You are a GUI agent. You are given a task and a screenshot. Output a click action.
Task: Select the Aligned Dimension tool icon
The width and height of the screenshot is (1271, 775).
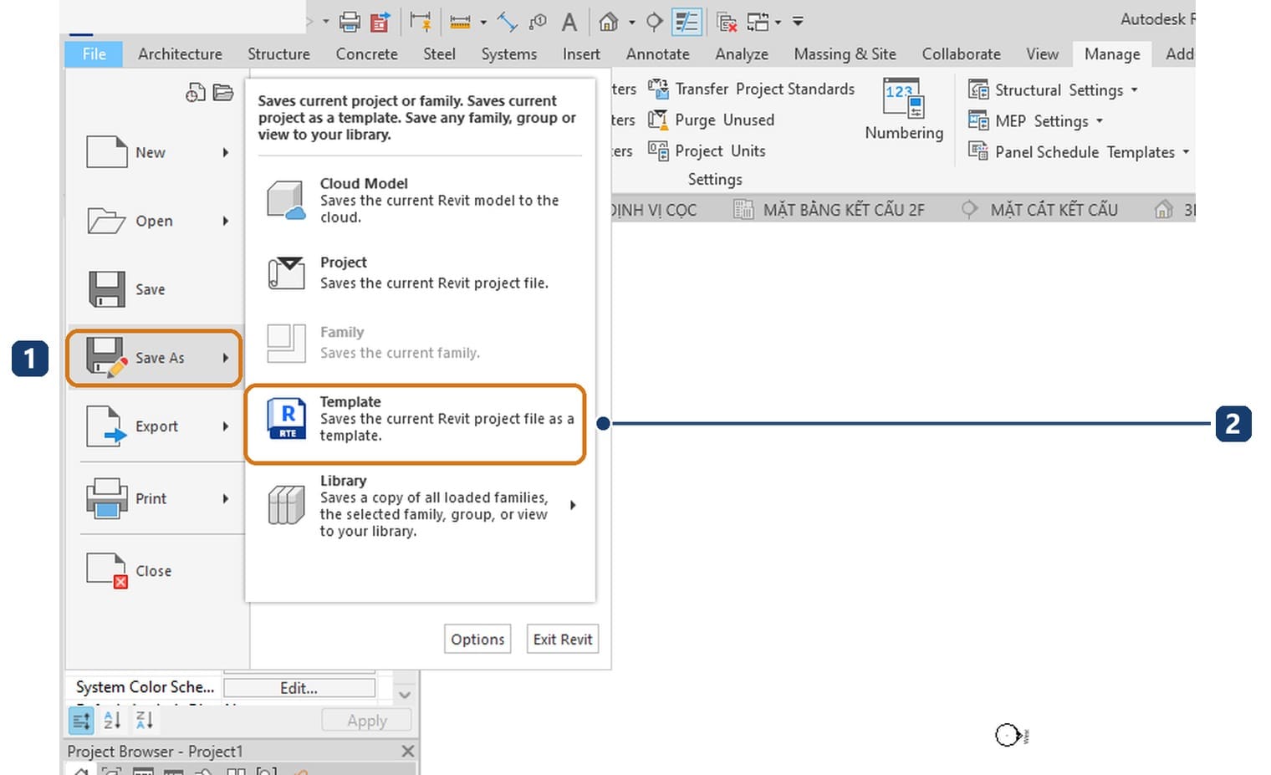(x=507, y=22)
